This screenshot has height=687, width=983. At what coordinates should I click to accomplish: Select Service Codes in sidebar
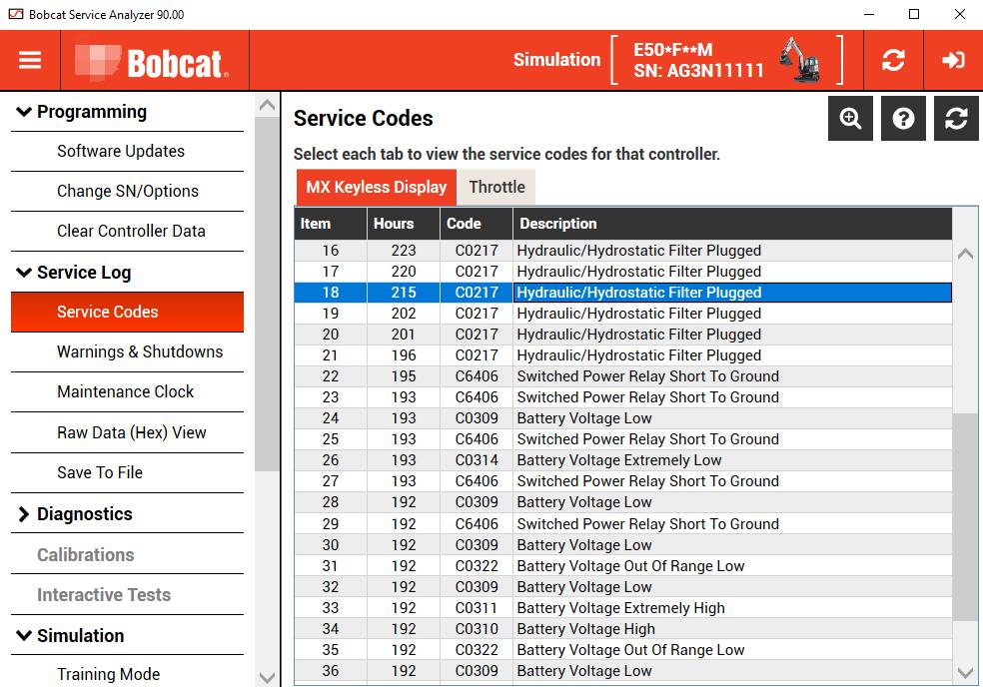(127, 312)
